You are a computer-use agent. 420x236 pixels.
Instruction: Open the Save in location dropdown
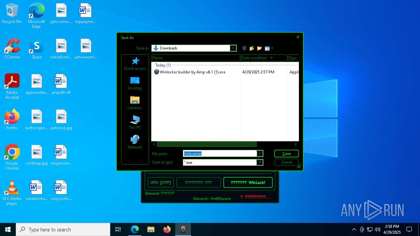[233, 48]
